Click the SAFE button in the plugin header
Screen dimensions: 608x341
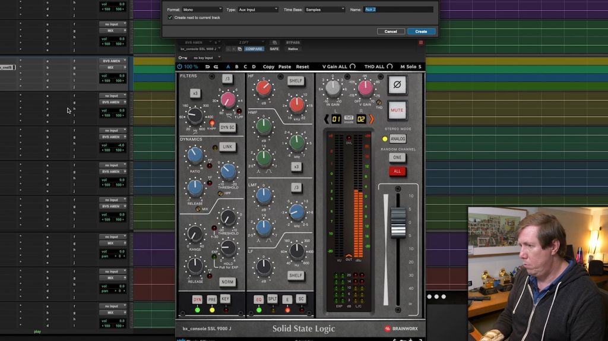tap(274, 49)
